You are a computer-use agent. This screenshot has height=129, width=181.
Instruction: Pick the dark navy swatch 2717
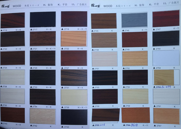coord(43,19)
